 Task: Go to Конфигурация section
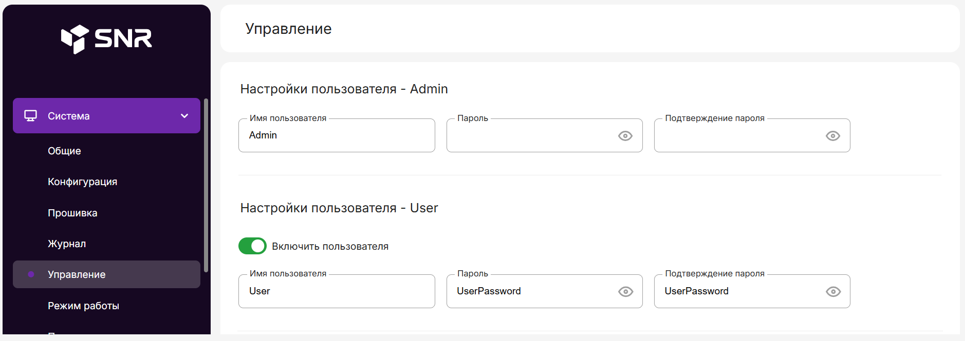[x=82, y=182]
